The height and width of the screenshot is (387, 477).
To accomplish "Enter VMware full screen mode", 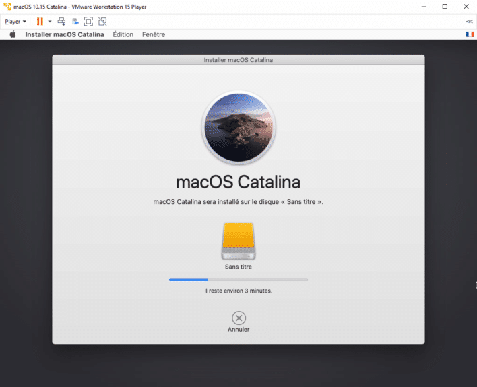I will (x=88, y=22).
